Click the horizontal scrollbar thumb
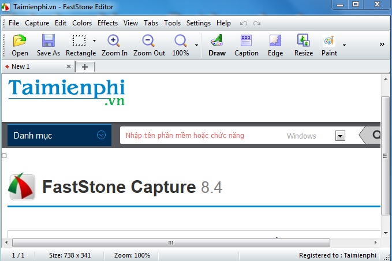Viewport: 392px width, 261px height. click(x=171, y=243)
